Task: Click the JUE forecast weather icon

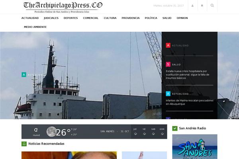Action: tap(135, 134)
